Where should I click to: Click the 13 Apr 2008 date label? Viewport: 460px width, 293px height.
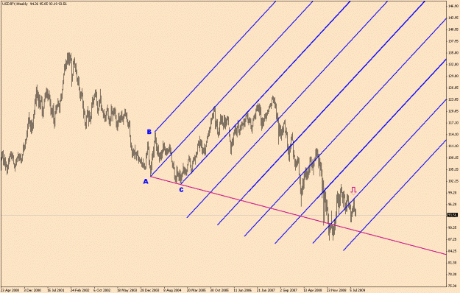click(313, 290)
